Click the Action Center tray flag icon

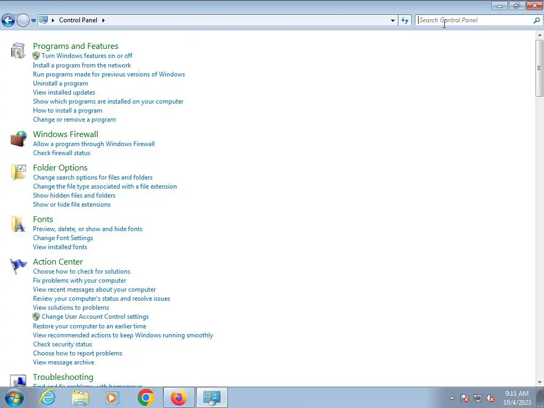[465, 398]
